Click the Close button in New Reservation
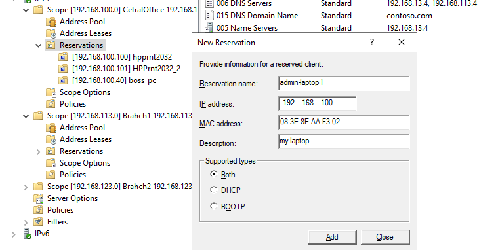 (x=385, y=237)
